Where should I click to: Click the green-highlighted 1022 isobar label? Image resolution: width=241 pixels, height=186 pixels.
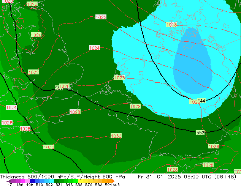pyautogui.click(x=33, y=72)
